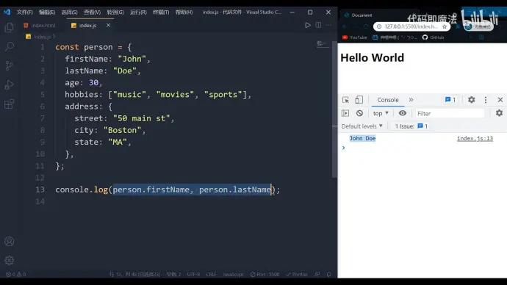Viewport: 507px width, 285px height.
Task: Open the Manage gear in VS Code
Action: [x=9, y=260]
